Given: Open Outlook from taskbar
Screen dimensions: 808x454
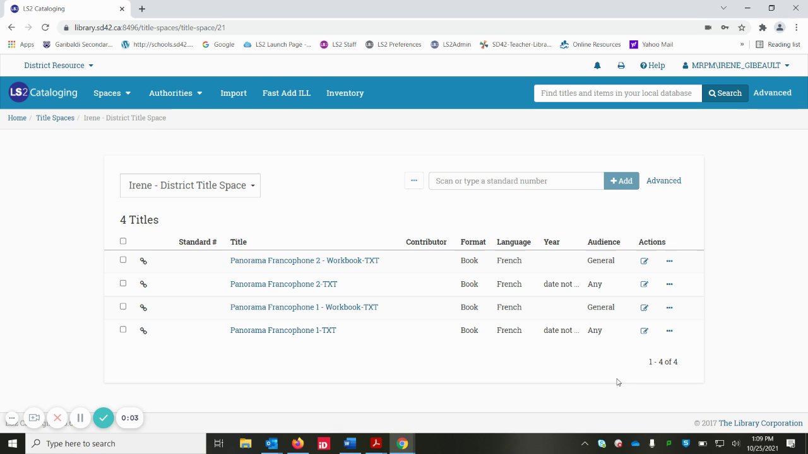Looking at the screenshot, I should pos(271,443).
